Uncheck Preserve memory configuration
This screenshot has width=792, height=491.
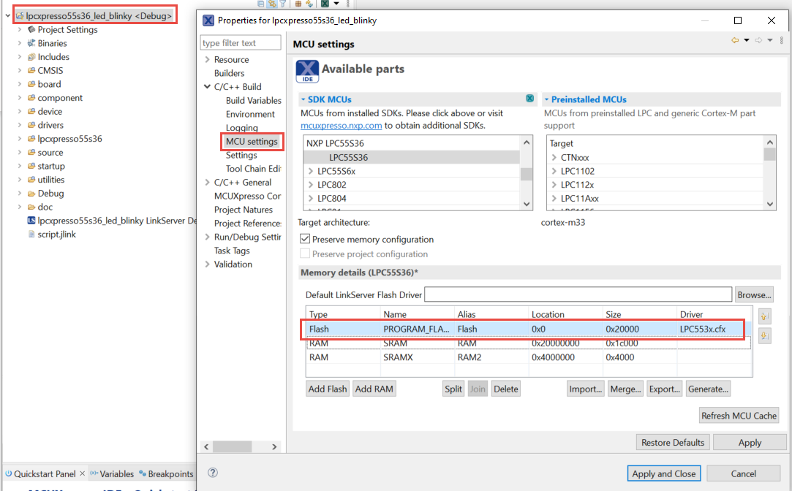(305, 239)
